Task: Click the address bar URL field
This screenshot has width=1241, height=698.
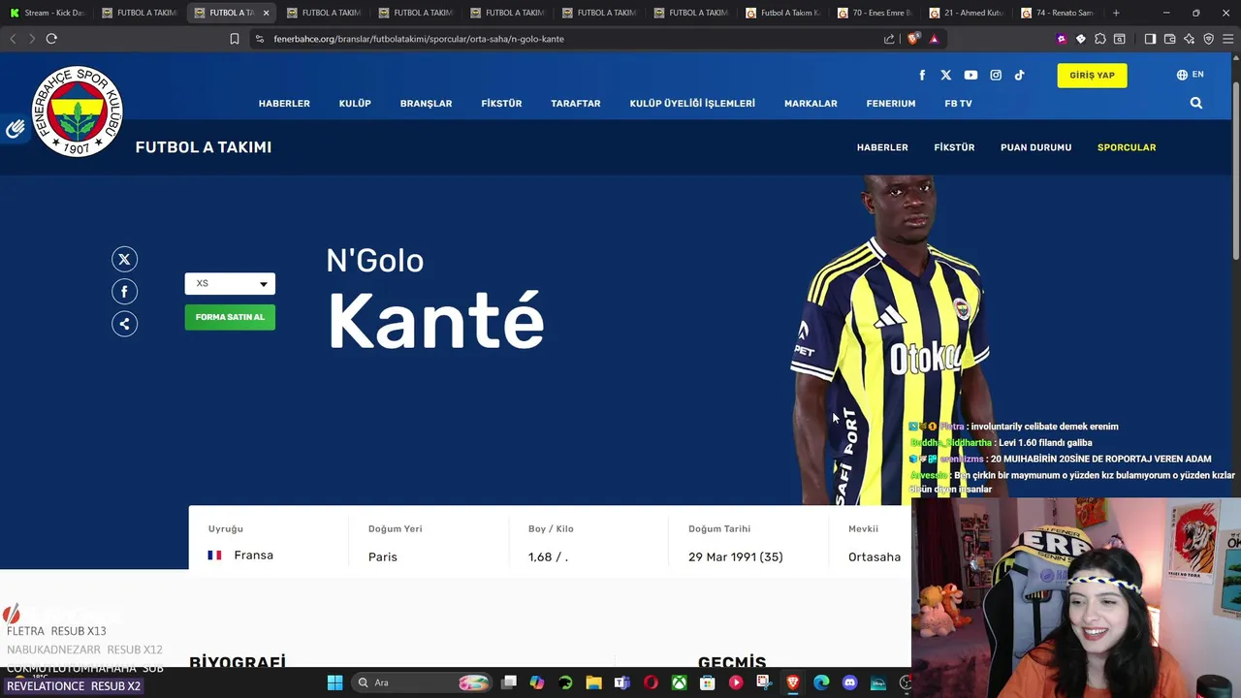Action: 572,39
